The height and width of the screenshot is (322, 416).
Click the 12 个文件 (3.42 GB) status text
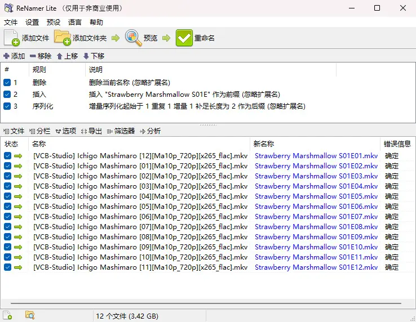[127, 316]
